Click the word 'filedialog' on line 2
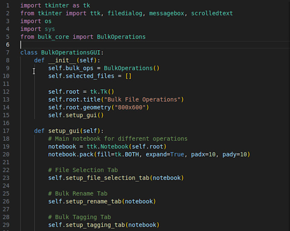 125,13
